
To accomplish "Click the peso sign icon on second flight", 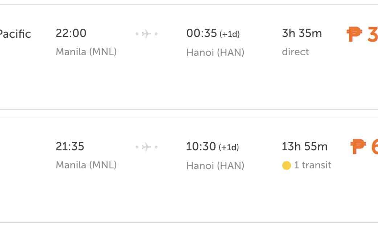I will [x=358, y=146].
